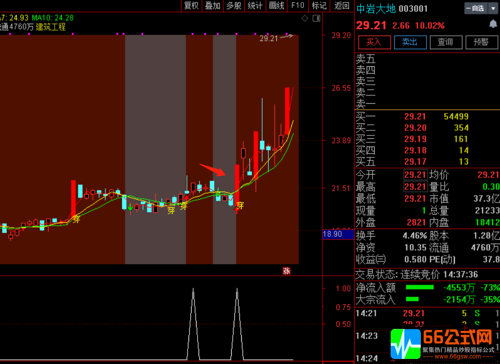Click the 21.51 price axis label

(341, 189)
